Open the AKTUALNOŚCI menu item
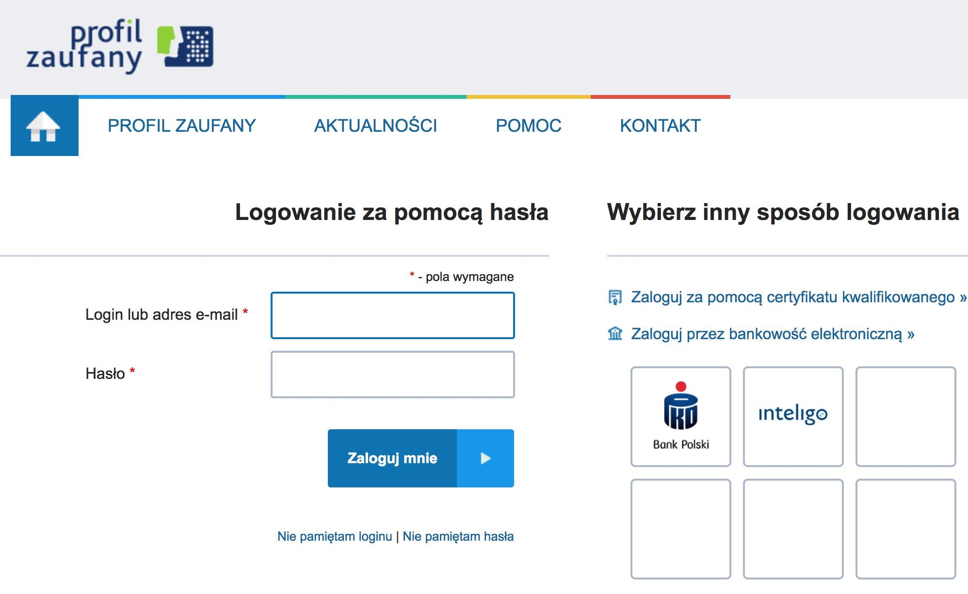The height and width of the screenshot is (594, 968). (x=376, y=125)
